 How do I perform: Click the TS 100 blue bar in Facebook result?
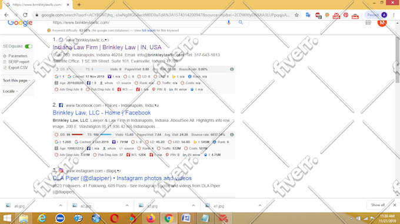(106, 134)
